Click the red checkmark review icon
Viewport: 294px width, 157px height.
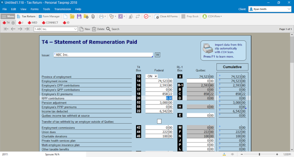click(146, 16)
